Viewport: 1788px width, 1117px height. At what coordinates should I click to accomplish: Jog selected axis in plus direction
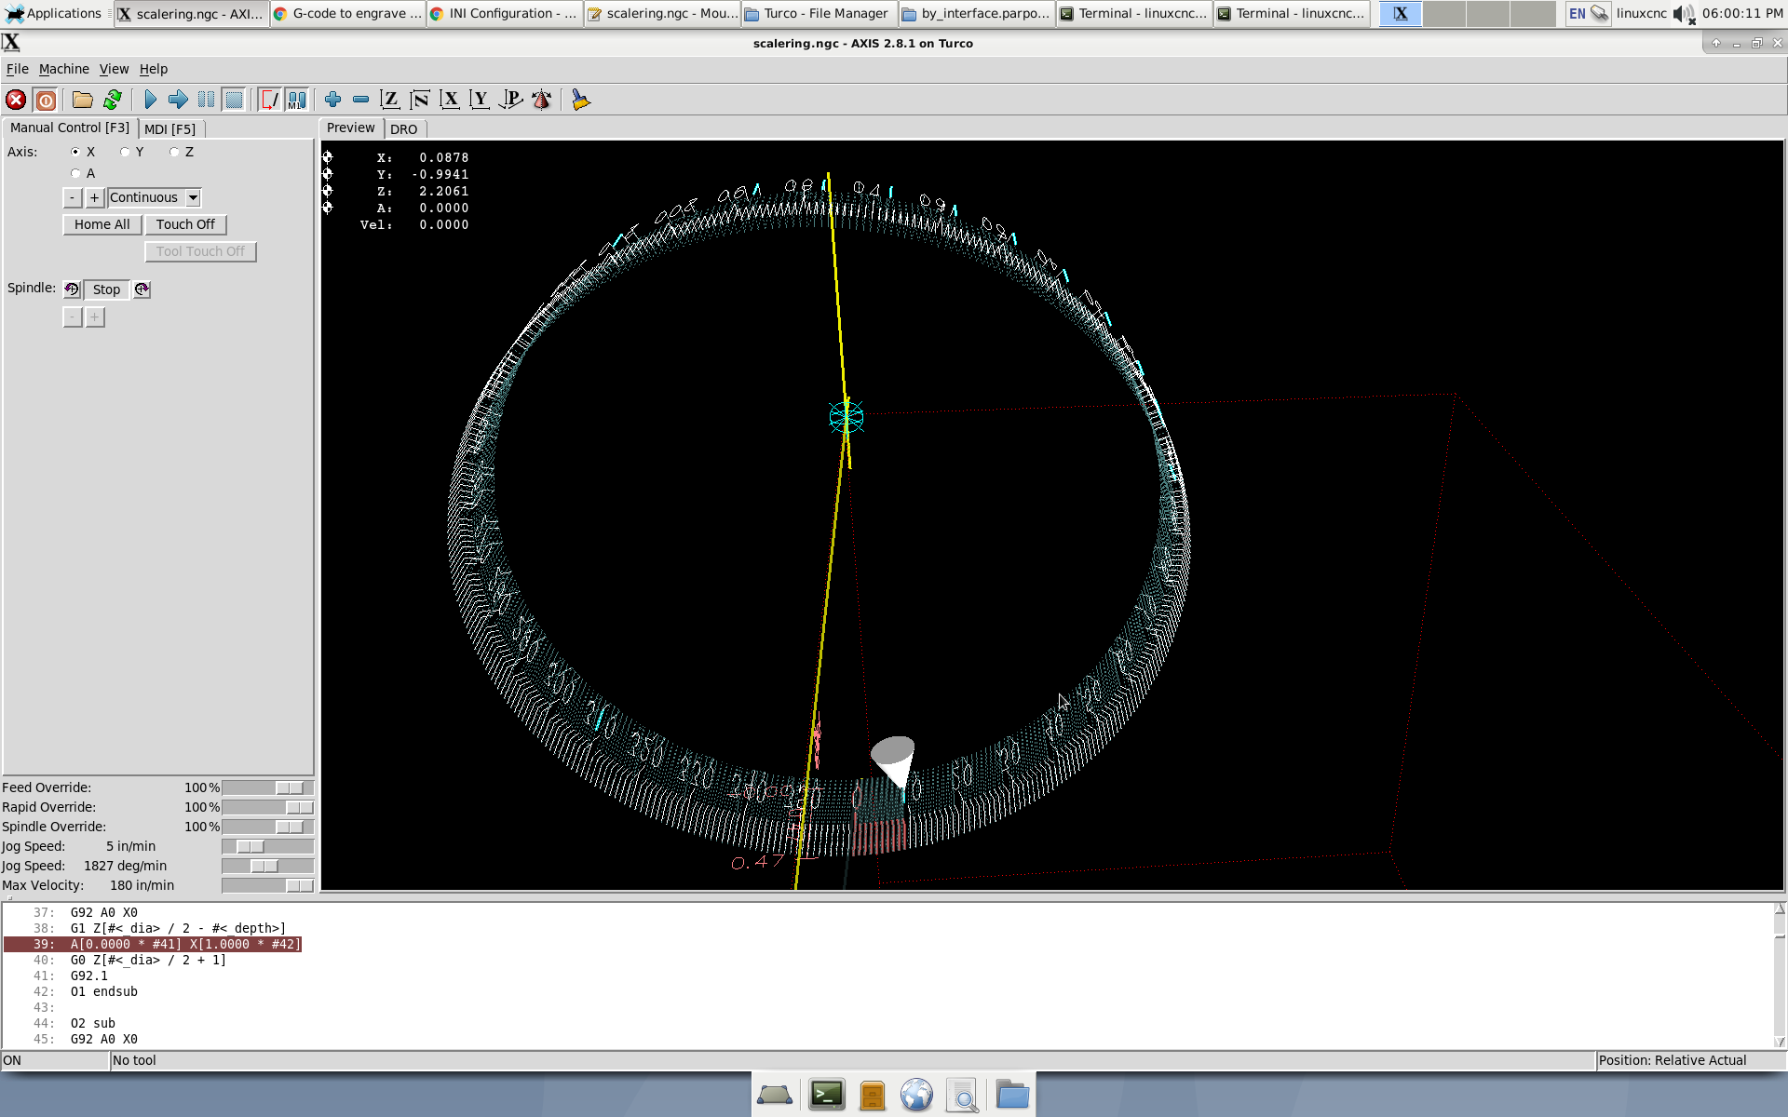[x=94, y=197]
